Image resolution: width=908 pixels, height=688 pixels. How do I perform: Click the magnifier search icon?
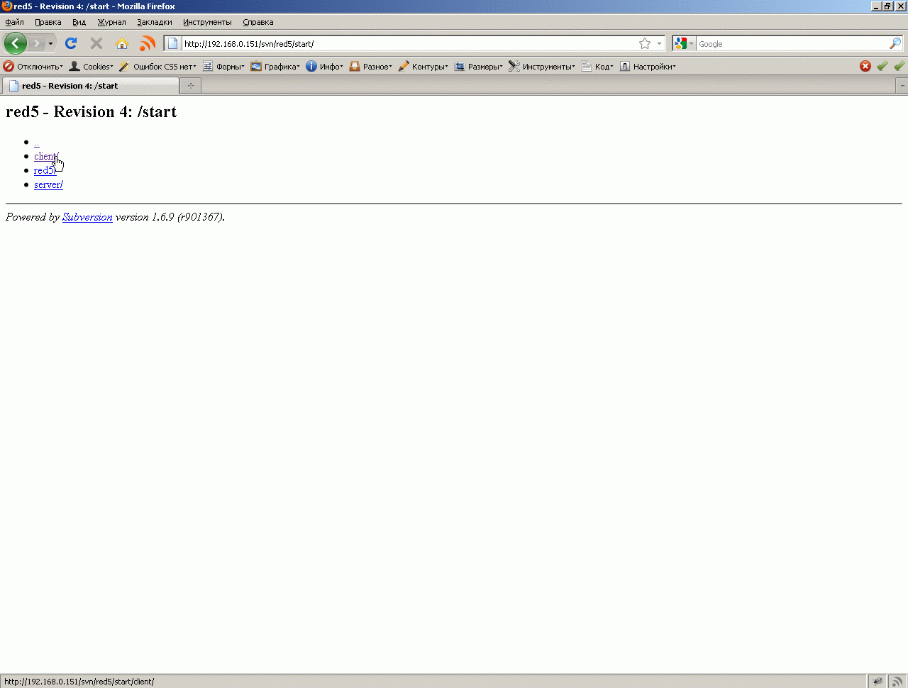tap(895, 44)
